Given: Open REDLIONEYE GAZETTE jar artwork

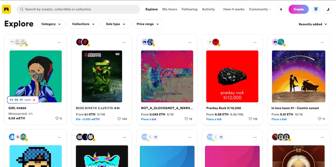Looking at the screenshot, I should (x=102, y=76).
